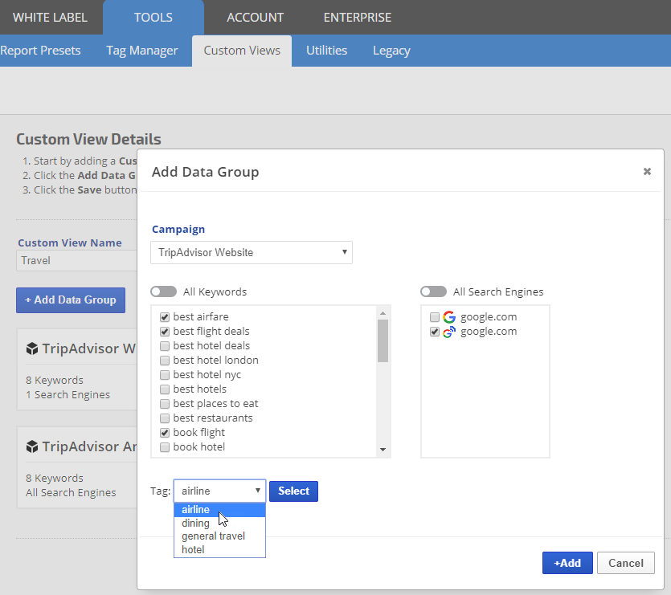Switch to the Tag Manager tab
Image resolution: width=671 pixels, height=595 pixels.
pyautogui.click(x=141, y=51)
